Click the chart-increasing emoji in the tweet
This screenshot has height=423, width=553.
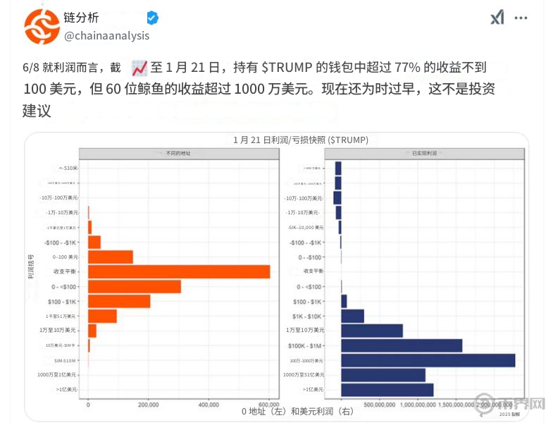[139, 68]
